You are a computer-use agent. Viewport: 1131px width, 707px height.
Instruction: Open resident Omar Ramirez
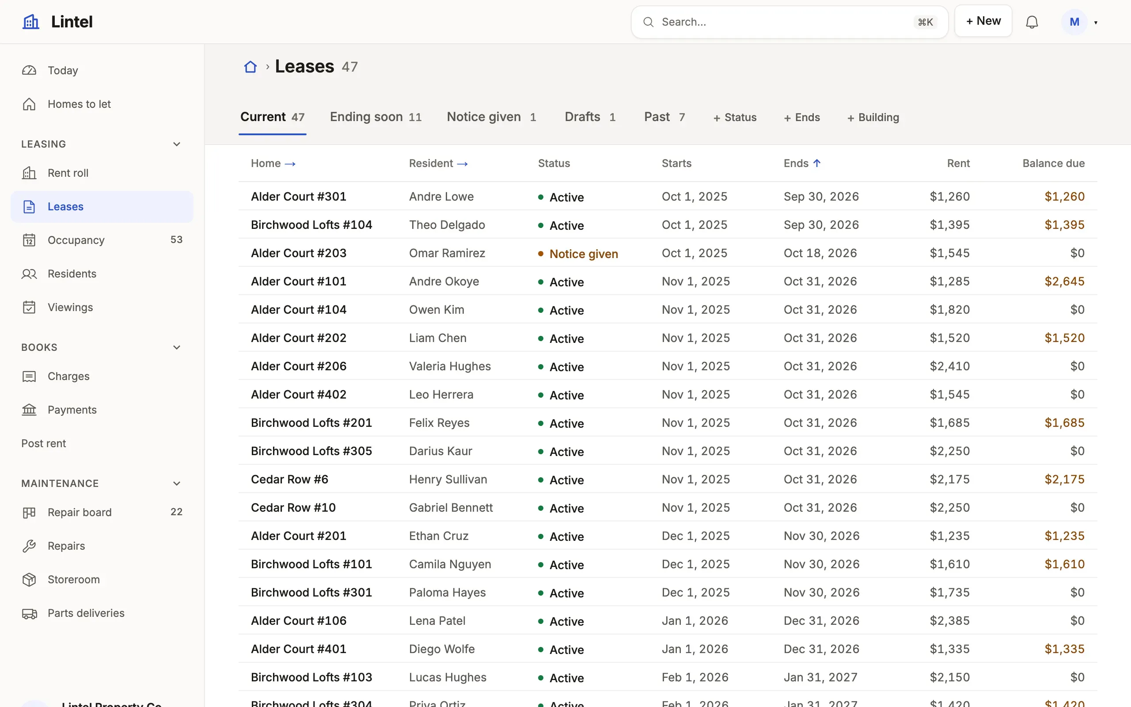coord(447,253)
